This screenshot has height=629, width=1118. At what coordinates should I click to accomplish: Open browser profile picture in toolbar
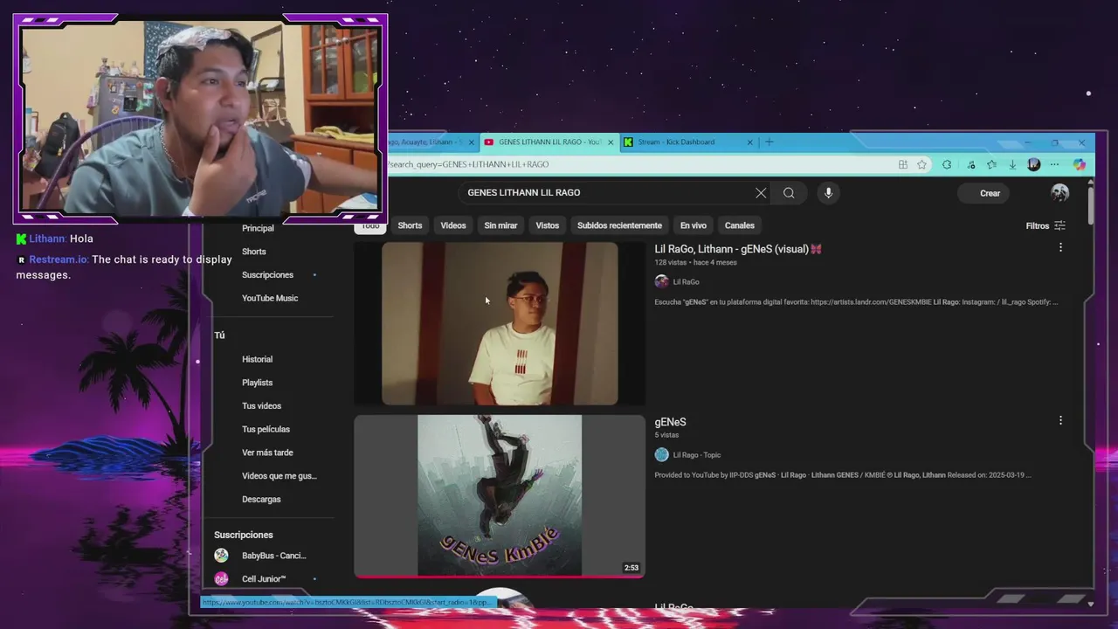tap(1034, 164)
